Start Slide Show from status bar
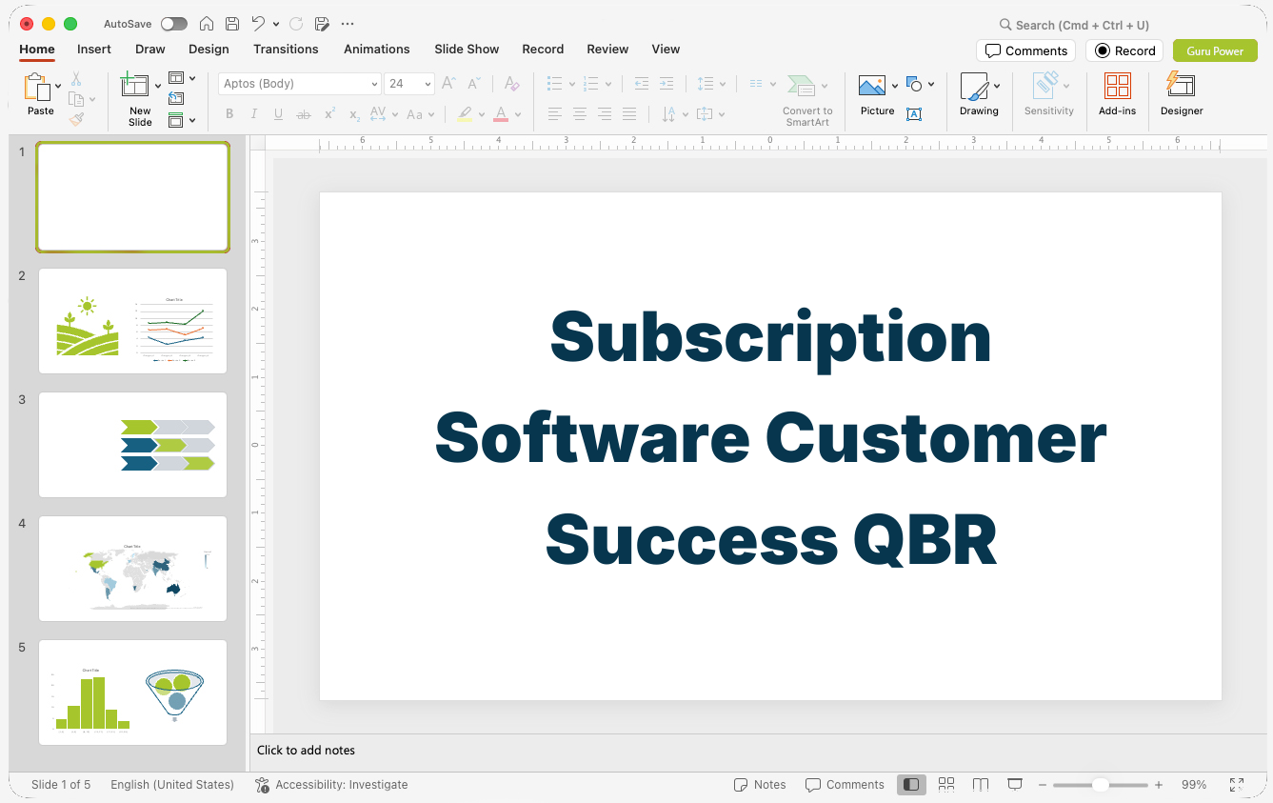This screenshot has width=1273, height=803. coord(1015,785)
